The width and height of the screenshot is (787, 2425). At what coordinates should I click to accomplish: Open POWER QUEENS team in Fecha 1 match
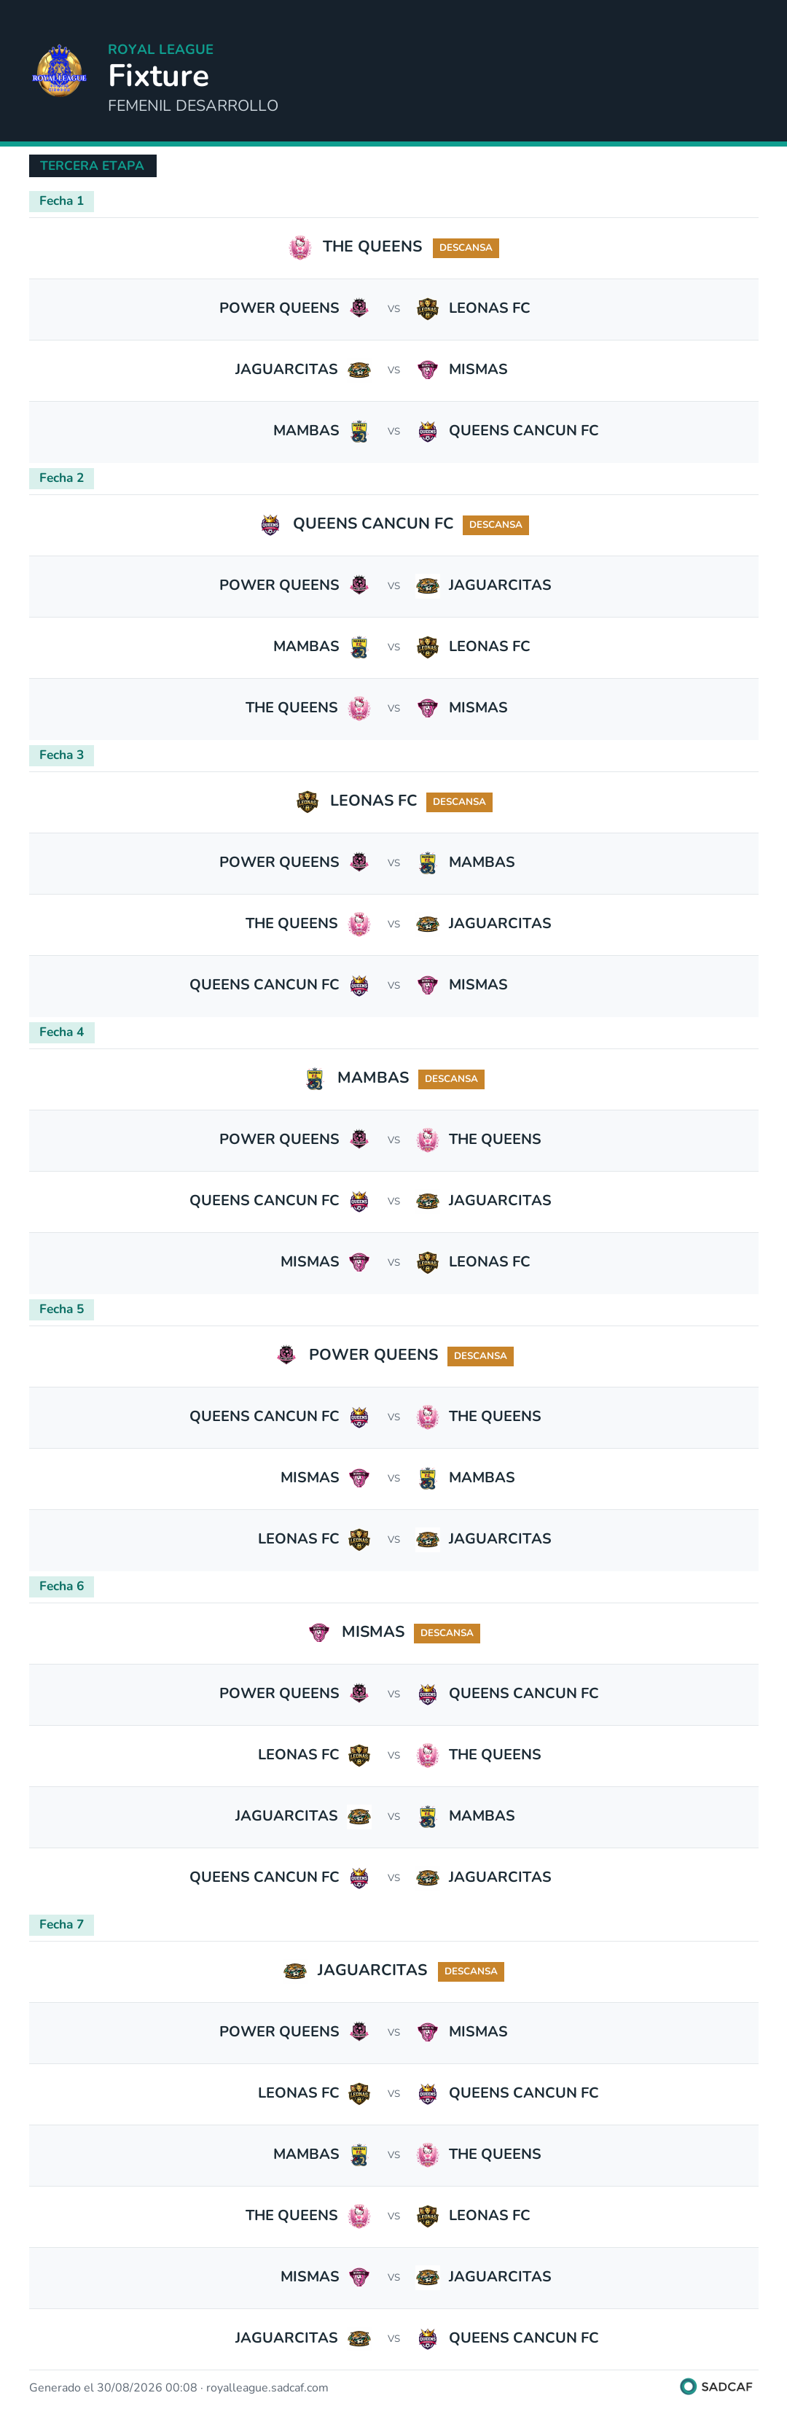point(278,308)
